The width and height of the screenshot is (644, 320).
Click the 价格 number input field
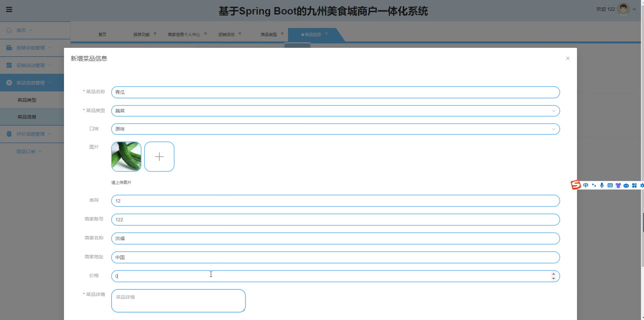coord(335,276)
